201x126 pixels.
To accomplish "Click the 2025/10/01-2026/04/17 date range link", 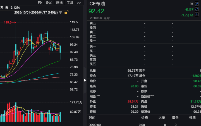I will coord(36,12).
